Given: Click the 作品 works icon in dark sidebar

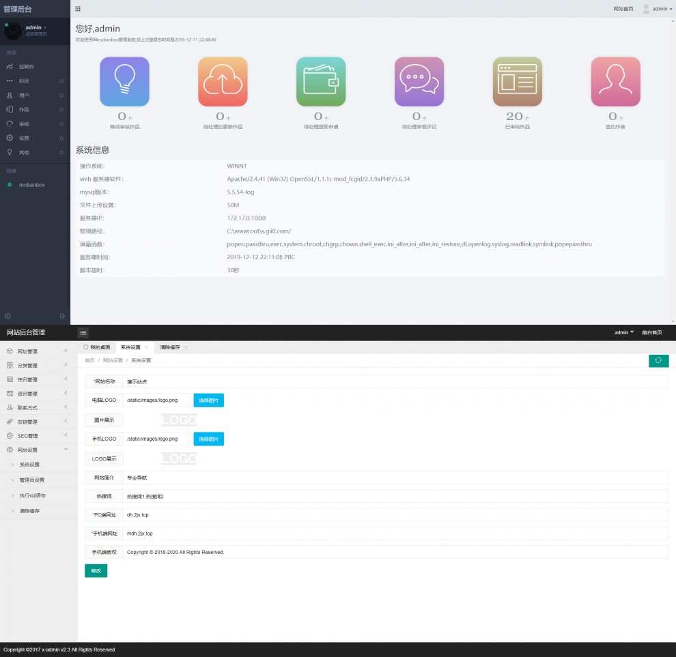Looking at the screenshot, I should (10, 109).
